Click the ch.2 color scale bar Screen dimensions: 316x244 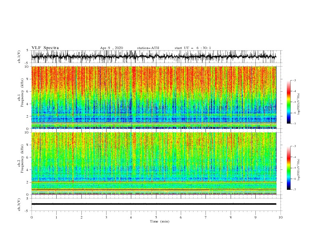coord(288,168)
